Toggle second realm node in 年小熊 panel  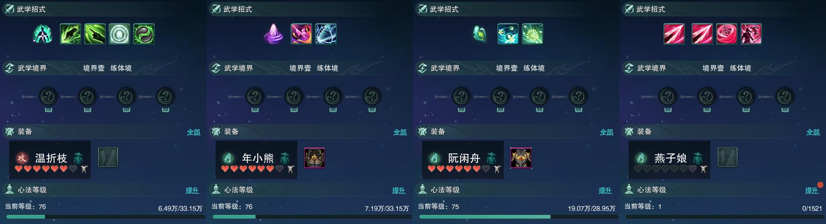(294, 96)
